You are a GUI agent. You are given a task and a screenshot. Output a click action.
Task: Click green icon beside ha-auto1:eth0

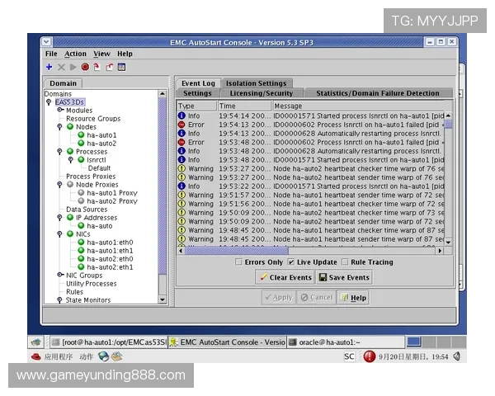click(x=81, y=243)
